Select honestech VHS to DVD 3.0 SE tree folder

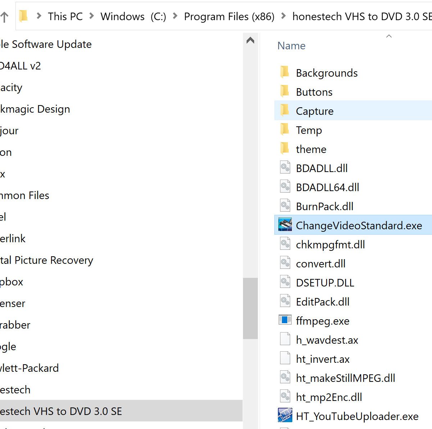pos(61,411)
